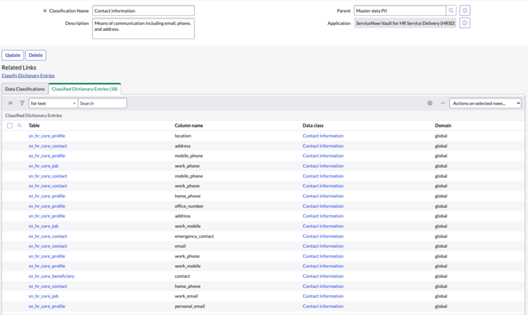Viewport: 528px width, 315px height.
Task: Click the work_email column name cell
Action: pyautogui.click(x=186, y=296)
